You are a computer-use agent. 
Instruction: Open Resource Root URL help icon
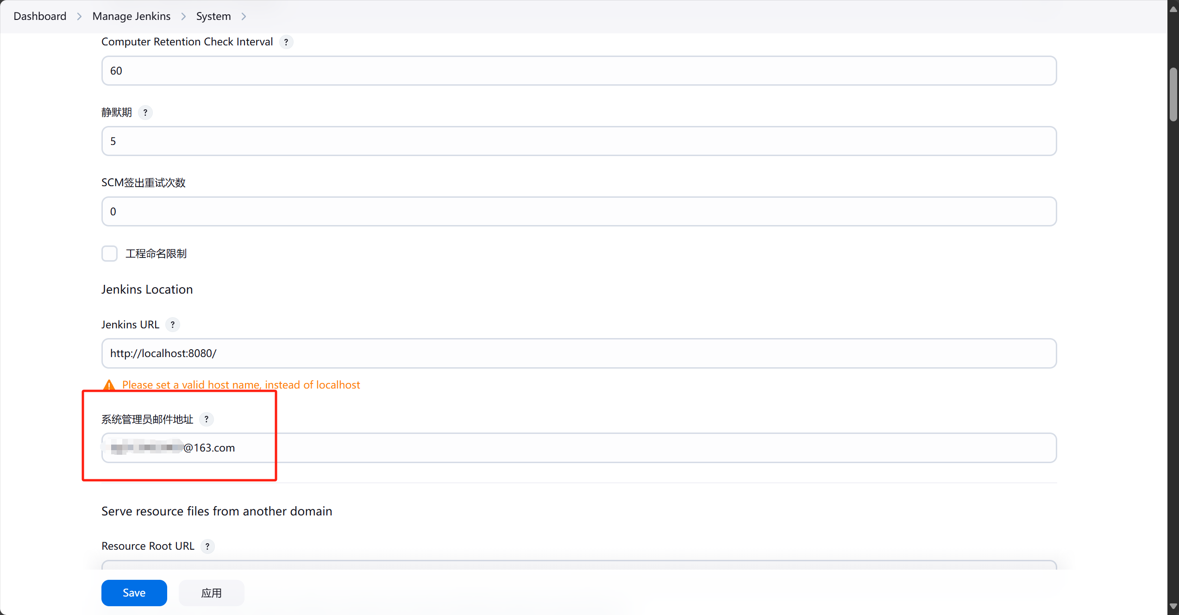click(207, 546)
